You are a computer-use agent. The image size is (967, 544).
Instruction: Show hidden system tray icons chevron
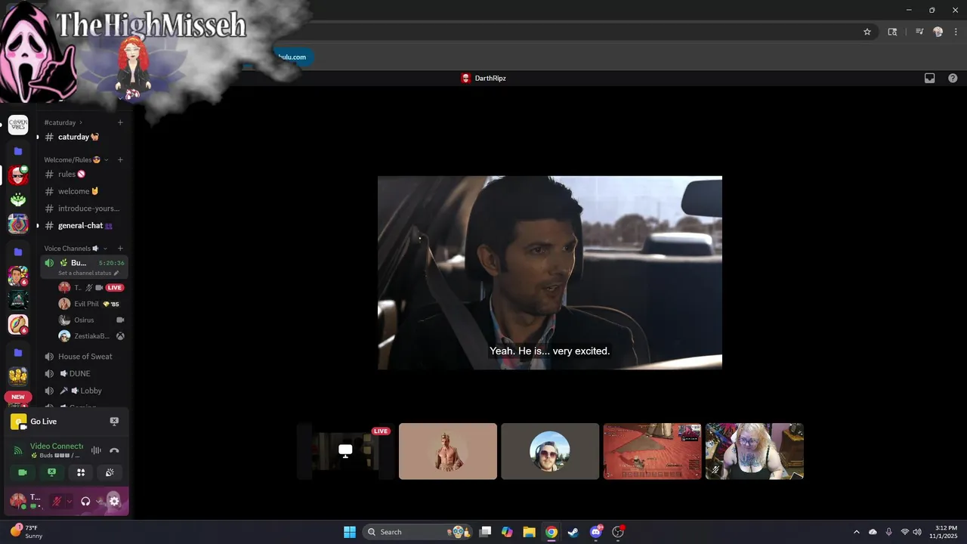tap(857, 532)
